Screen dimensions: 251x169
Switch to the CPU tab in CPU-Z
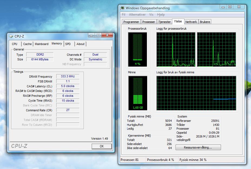15,44
